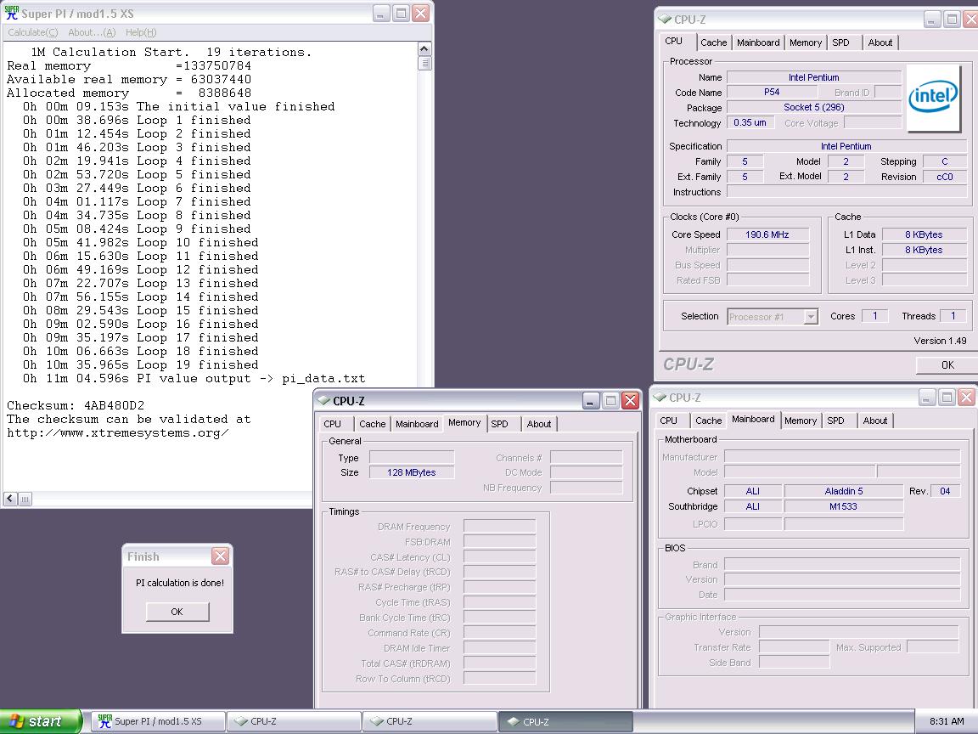Minimize the Memory CPU-Z window

pyautogui.click(x=591, y=400)
